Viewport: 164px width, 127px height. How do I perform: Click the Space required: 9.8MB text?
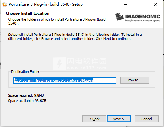(26, 95)
